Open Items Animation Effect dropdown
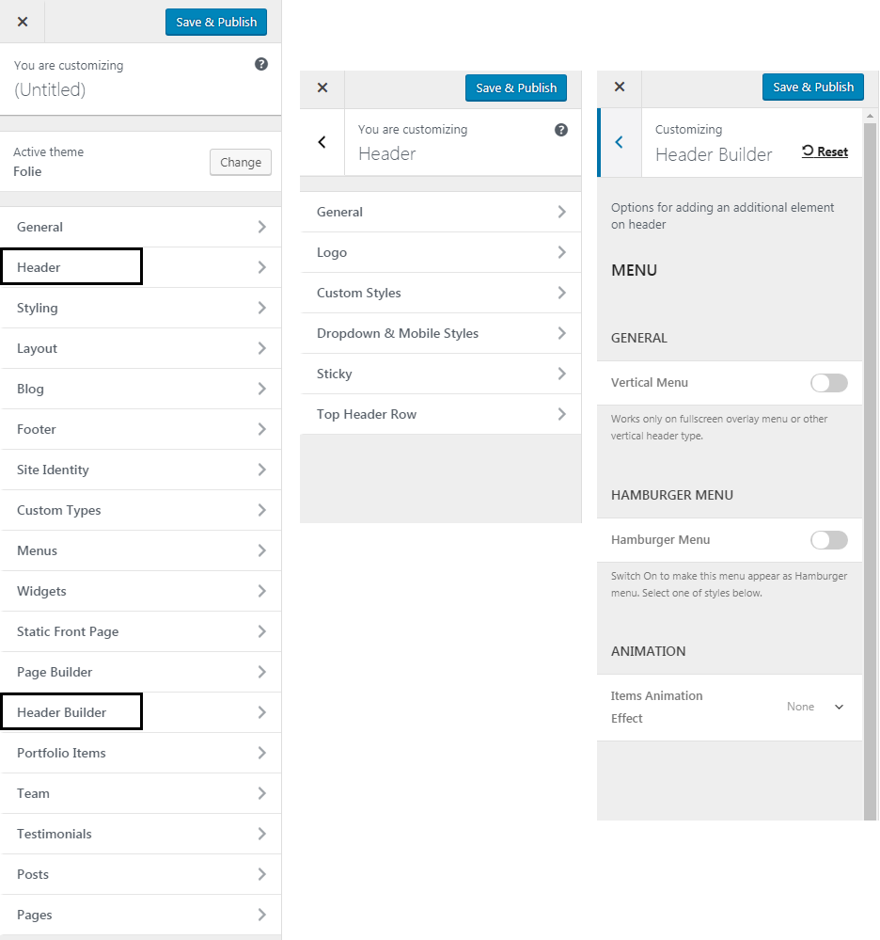 pyautogui.click(x=815, y=707)
